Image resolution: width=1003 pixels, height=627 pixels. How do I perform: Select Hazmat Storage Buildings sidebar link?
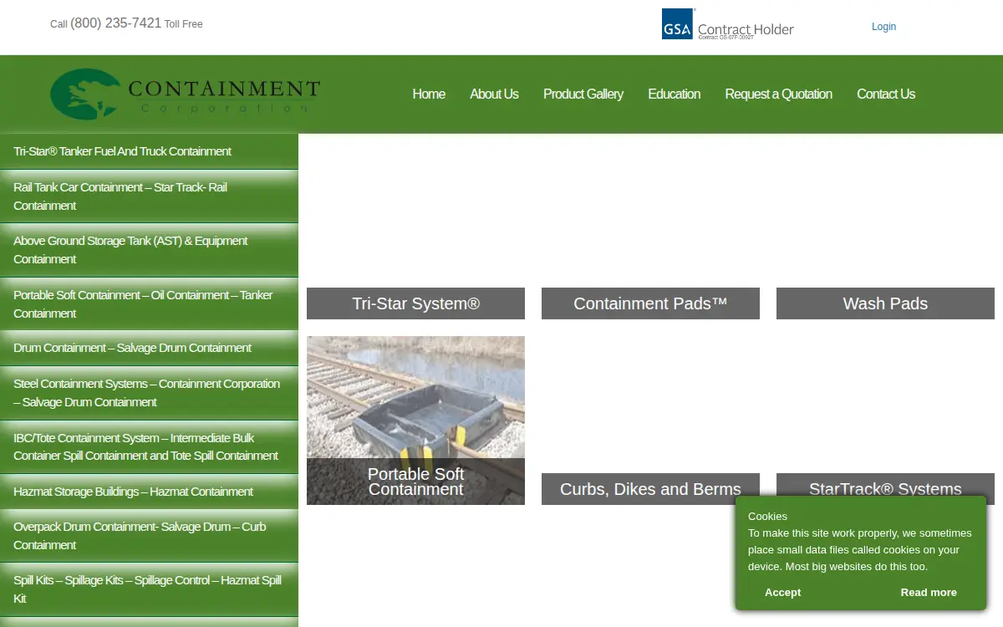point(149,492)
